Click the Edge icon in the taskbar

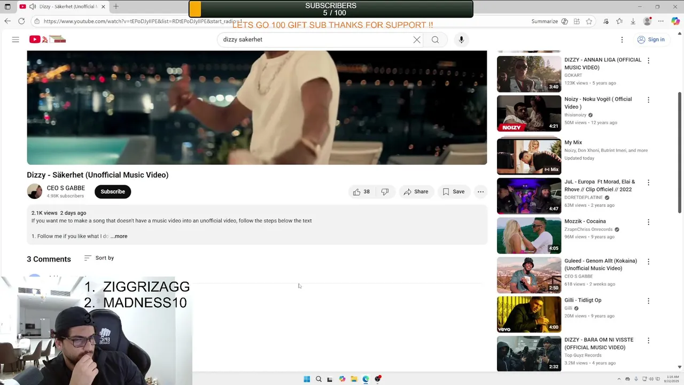click(x=366, y=379)
